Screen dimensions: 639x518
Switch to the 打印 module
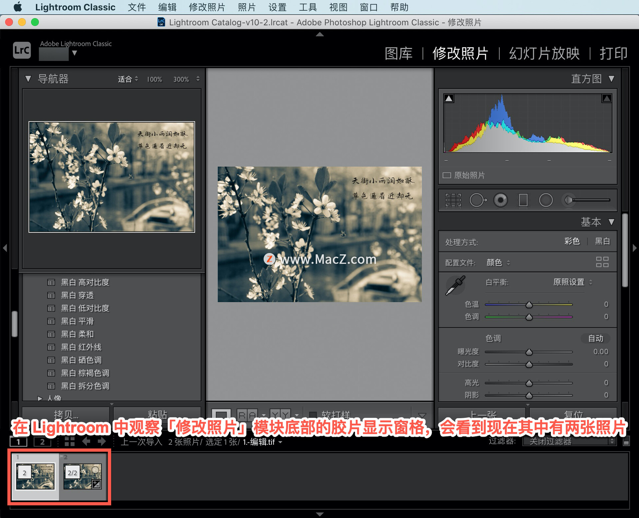pyautogui.click(x=613, y=53)
